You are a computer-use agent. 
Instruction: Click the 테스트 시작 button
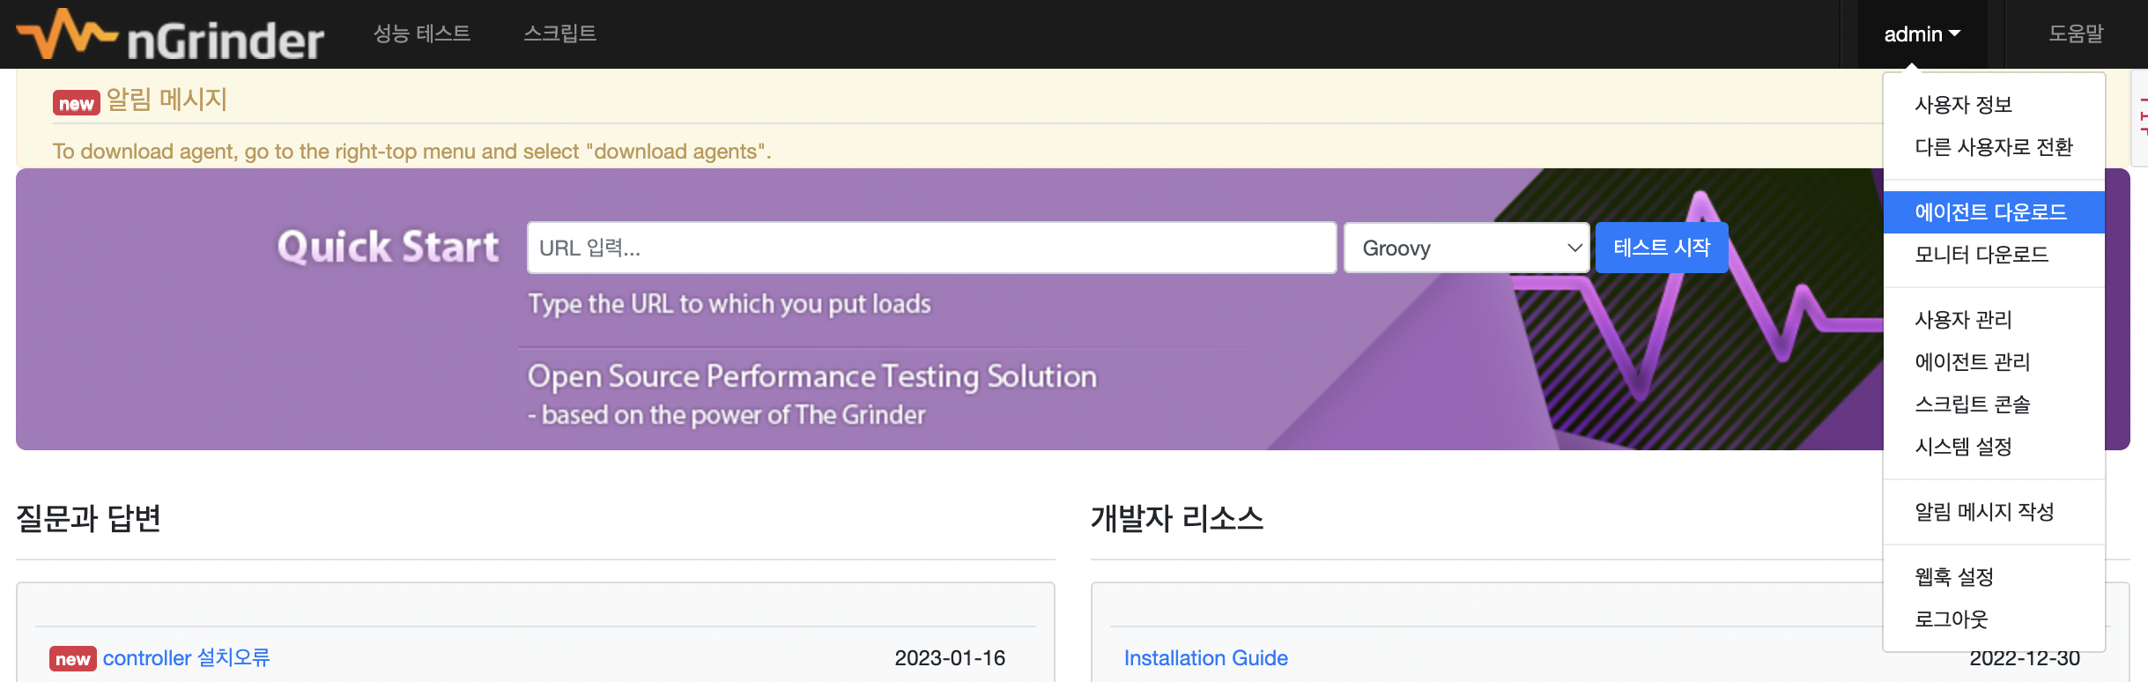coord(1662,248)
